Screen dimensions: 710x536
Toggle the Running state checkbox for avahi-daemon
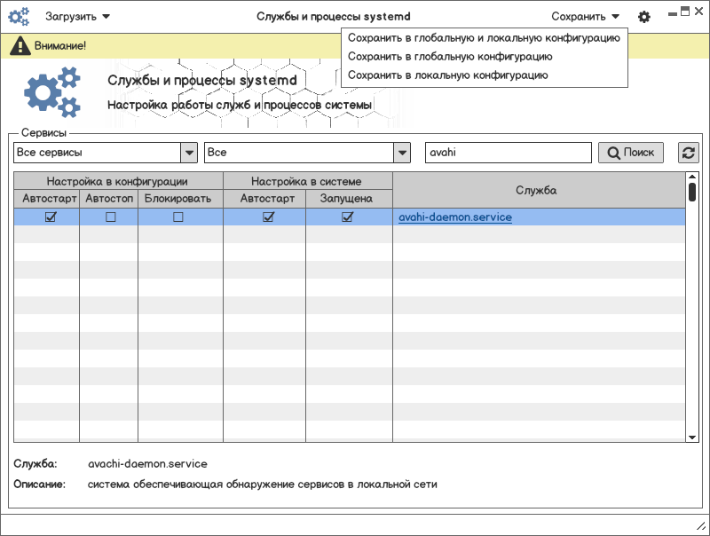click(347, 217)
